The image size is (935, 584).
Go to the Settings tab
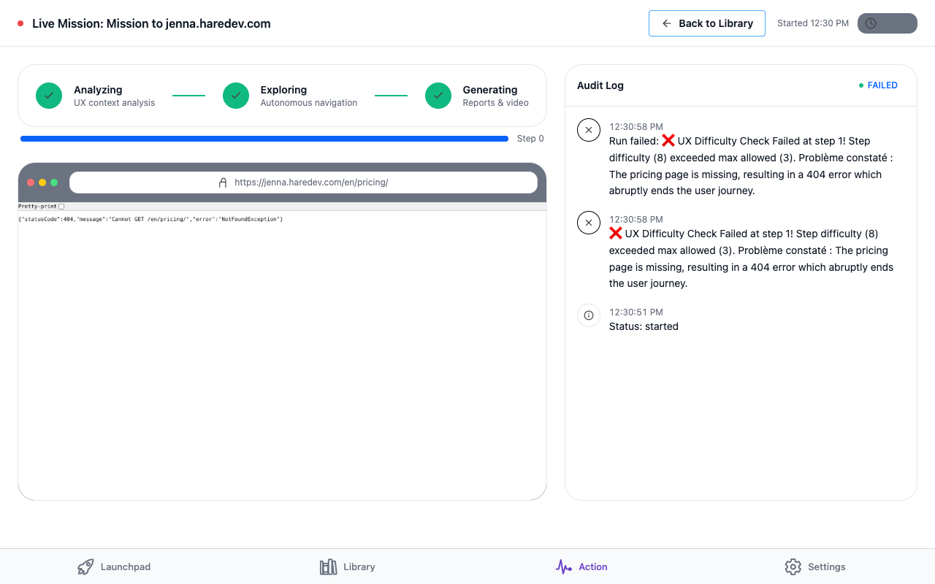point(815,566)
